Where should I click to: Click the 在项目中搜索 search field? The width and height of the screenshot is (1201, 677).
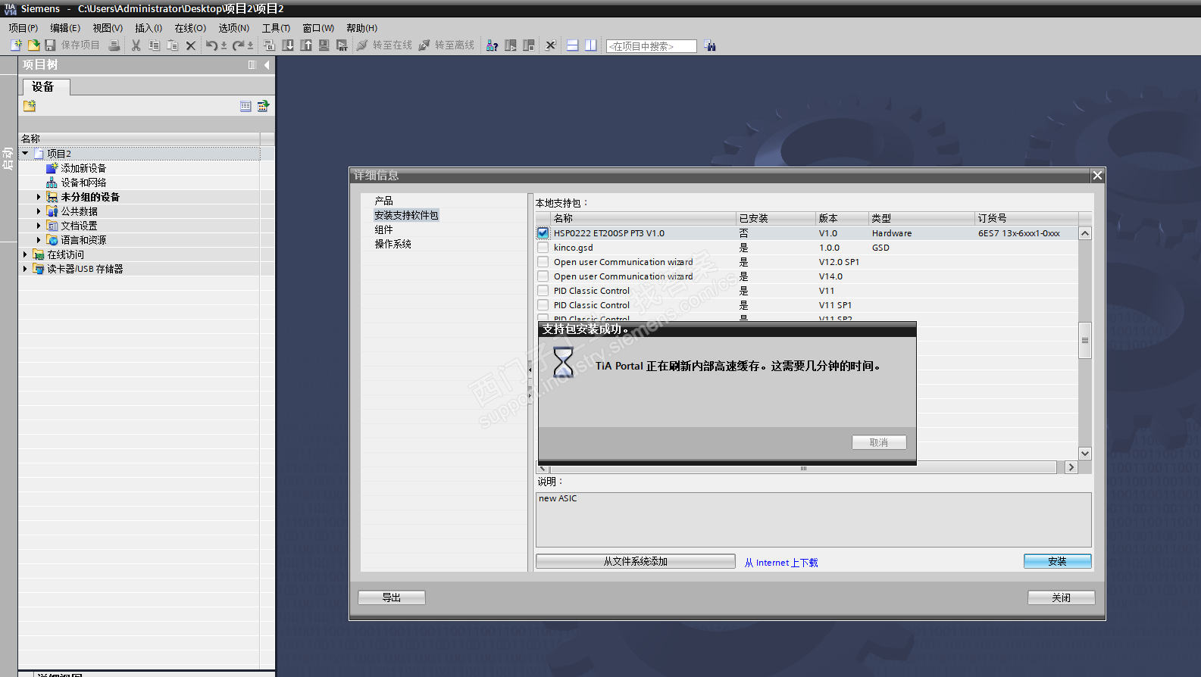point(652,46)
